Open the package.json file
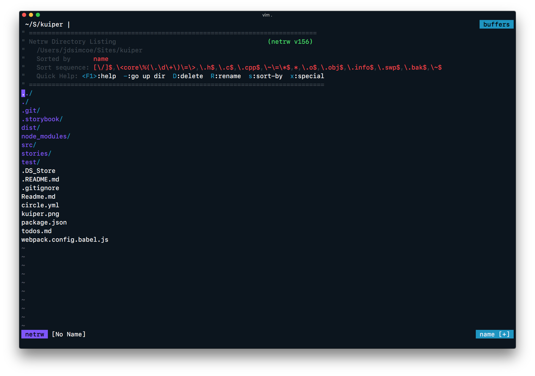The image size is (535, 376). [44, 222]
